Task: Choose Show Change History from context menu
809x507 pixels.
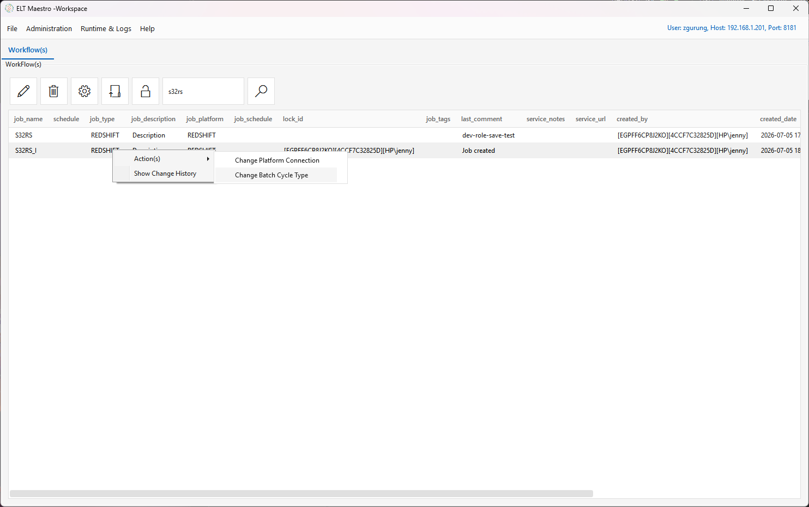Action: click(x=165, y=174)
